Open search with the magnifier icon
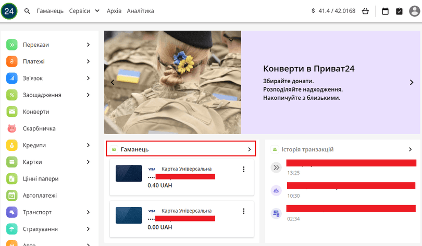The height and width of the screenshot is (246, 422). 27,11
